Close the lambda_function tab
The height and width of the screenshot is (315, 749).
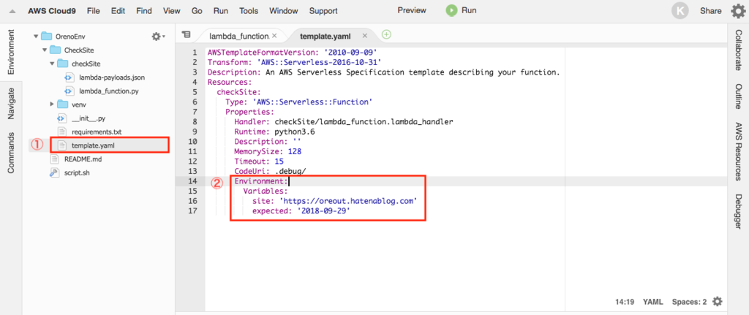click(x=274, y=36)
